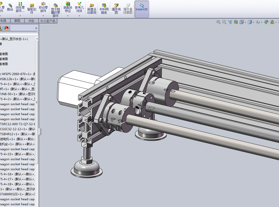Select the F5-4<18> tree item
The image size is (279, 207).
click(x=18, y=184)
